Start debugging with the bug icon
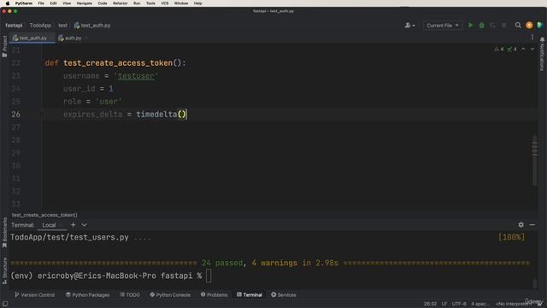 (481, 25)
